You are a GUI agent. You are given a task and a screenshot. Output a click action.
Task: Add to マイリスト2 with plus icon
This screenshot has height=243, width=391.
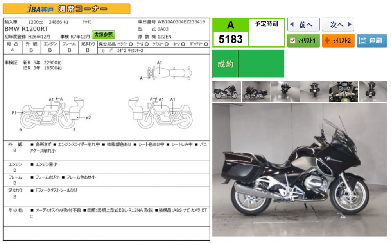tap(338, 41)
